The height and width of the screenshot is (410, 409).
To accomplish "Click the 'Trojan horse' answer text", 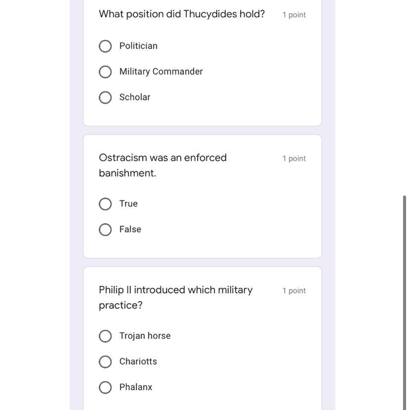I will [145, 336].
